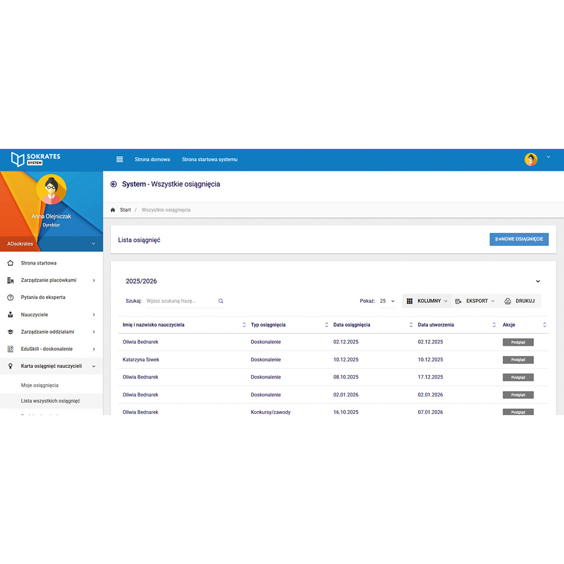Sort by Data osiągnięcia column arrows

411,325
